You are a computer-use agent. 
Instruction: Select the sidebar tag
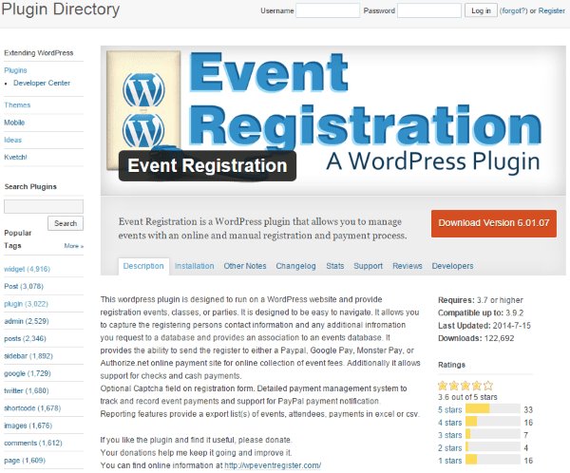coord(28,356)
